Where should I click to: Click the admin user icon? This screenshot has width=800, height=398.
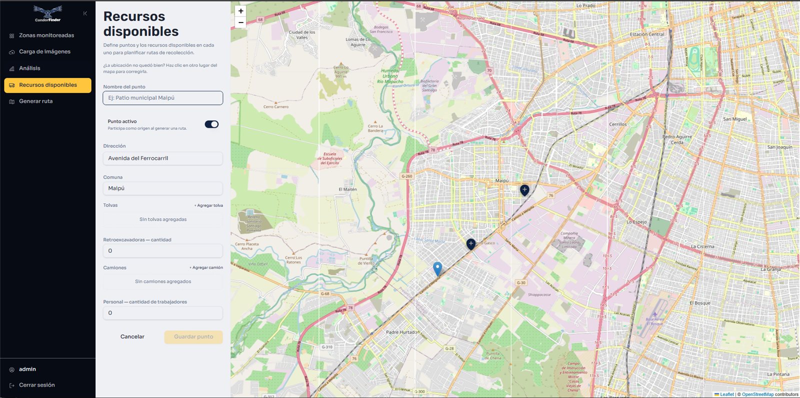[12, 370]
